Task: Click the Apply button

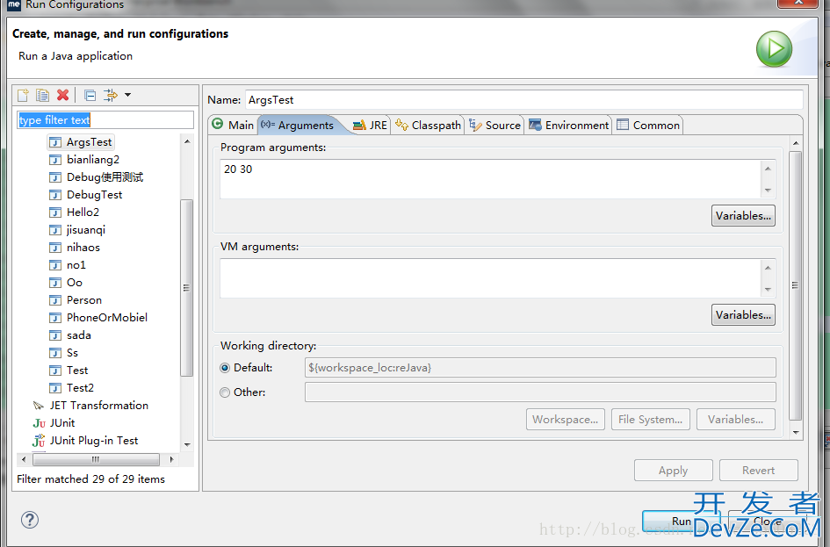Action: click(x=674, y=471)
